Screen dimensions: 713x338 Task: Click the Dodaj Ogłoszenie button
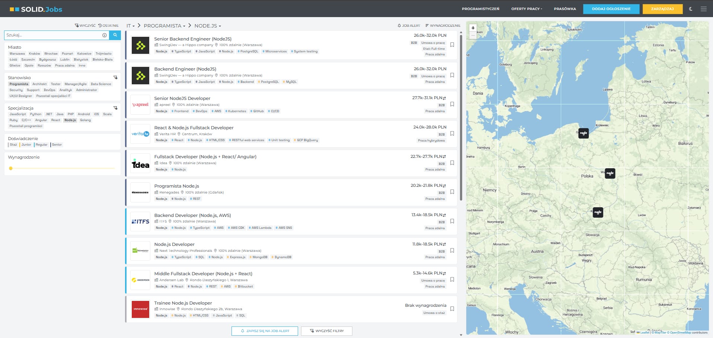(611, 9)
